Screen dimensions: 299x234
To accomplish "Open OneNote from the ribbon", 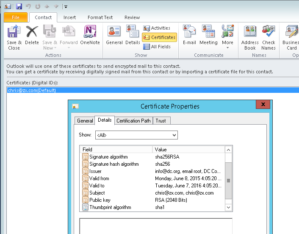I will 89,37.
